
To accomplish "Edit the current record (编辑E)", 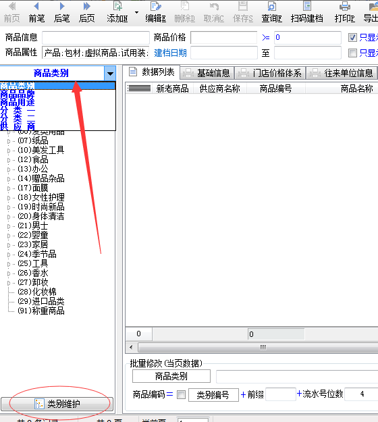I will pos(155,12).
